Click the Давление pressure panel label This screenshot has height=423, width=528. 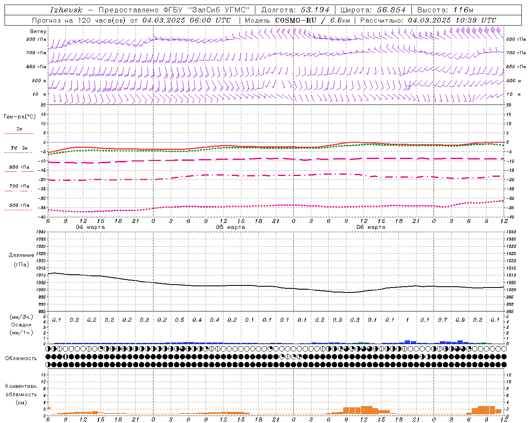click(21, 255)
